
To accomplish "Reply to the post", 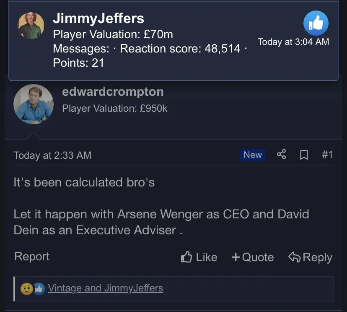I will (x=310, y=257).
